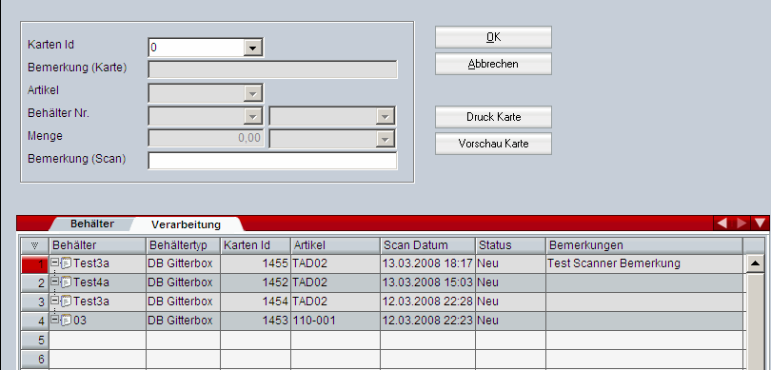This screenshot has width=771, height=370.
Task: Click the Vorschau Karte button
Action: click(x=493, y=144)
